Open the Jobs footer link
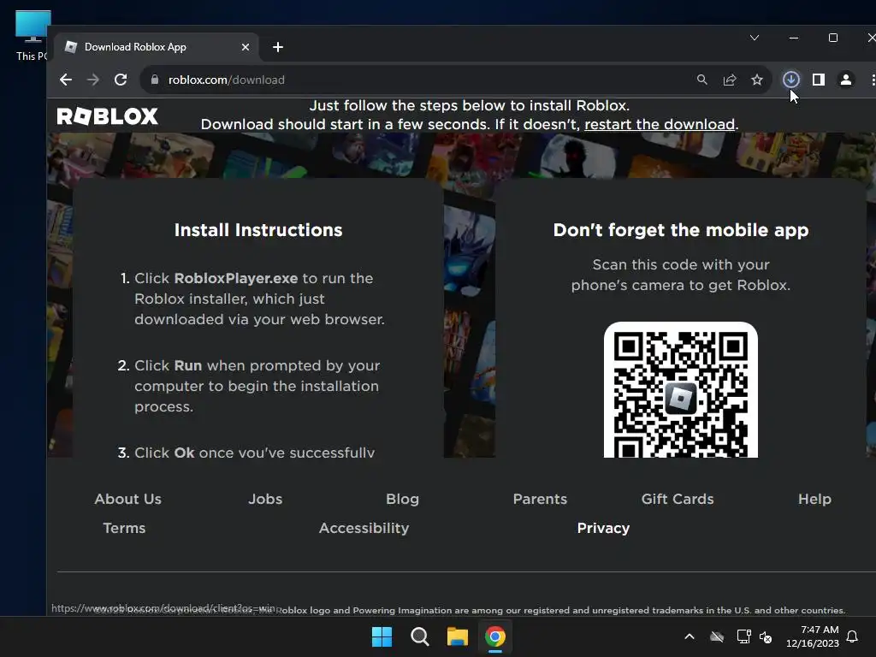The height and width of the screenshot is (657, 876). (265, 499)
